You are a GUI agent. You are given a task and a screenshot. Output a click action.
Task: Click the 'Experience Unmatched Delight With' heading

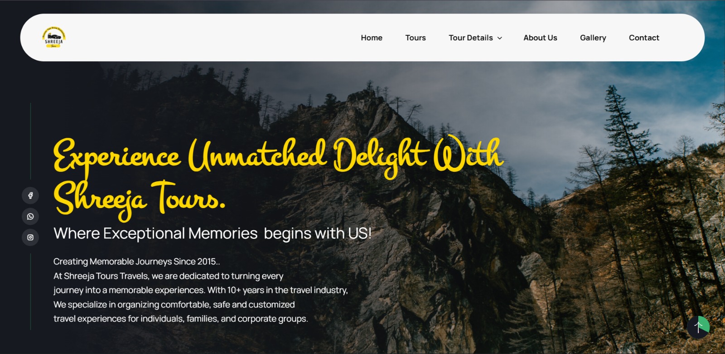coord(278,156)
